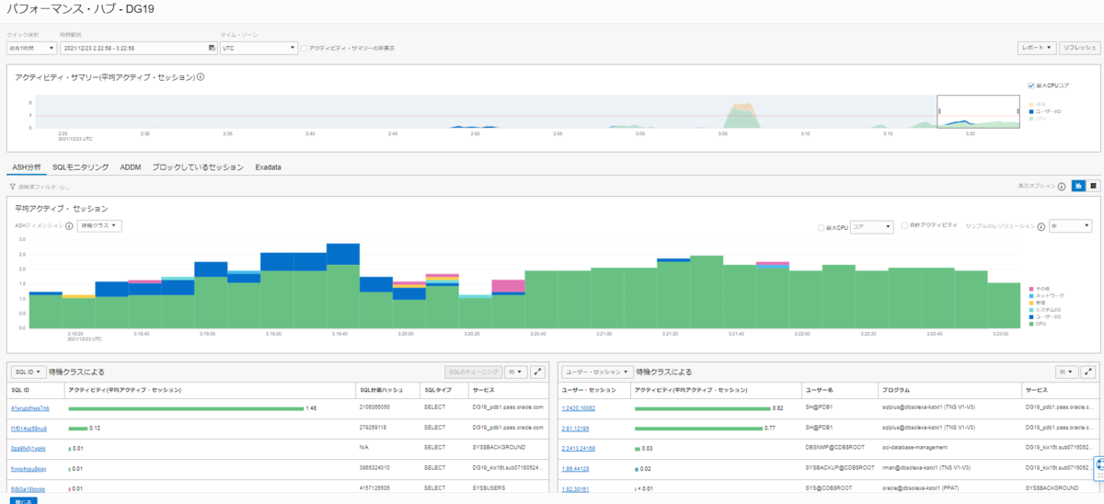Toggle the hide activity summary checkbox
This screenshot has width=1104, height=504.
click(305, 48)
